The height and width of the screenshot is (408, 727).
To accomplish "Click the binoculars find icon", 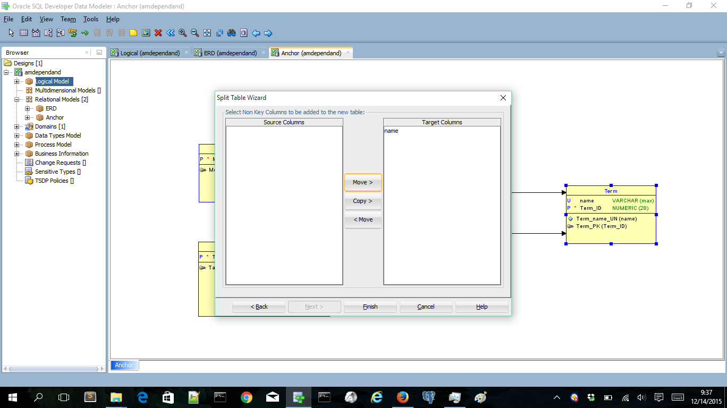I will pos(231,33).
